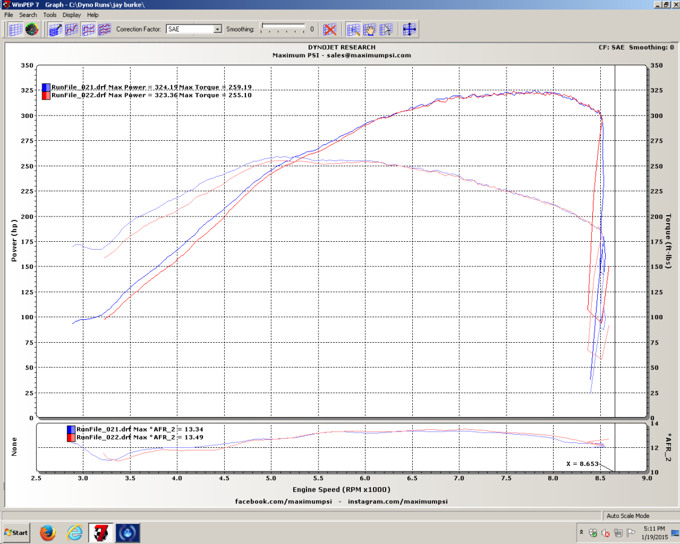Open the Search menu
This screenshot has width=680, height=544.
[x=28, y=15]
